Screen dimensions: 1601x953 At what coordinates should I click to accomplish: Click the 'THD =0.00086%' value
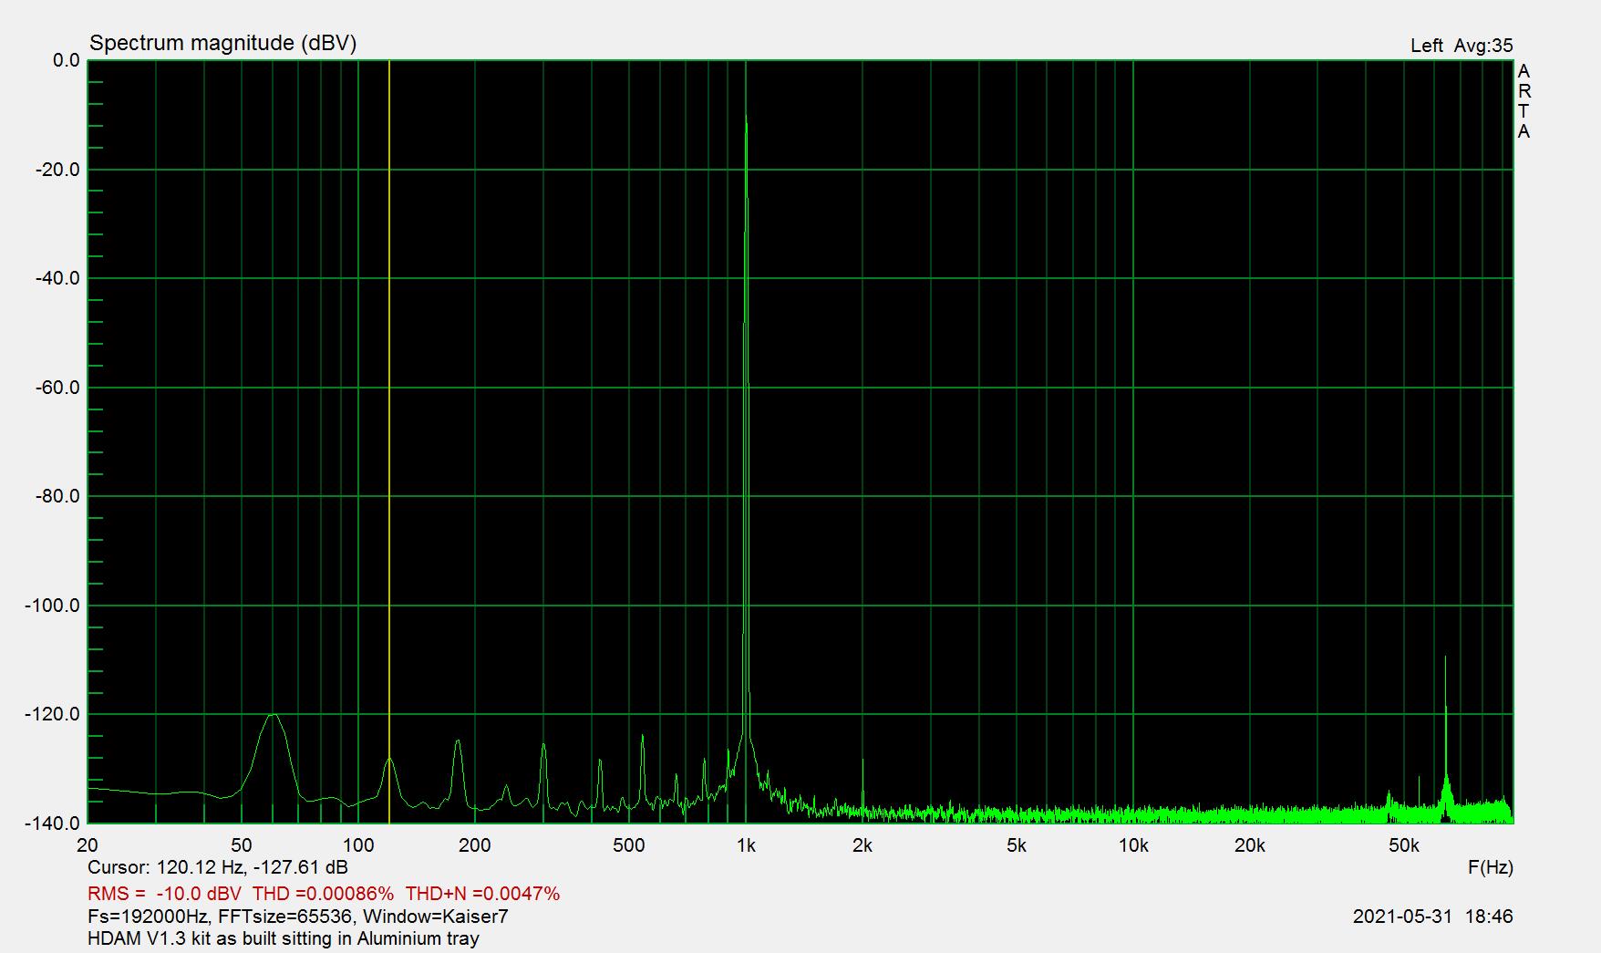point(323,894)
